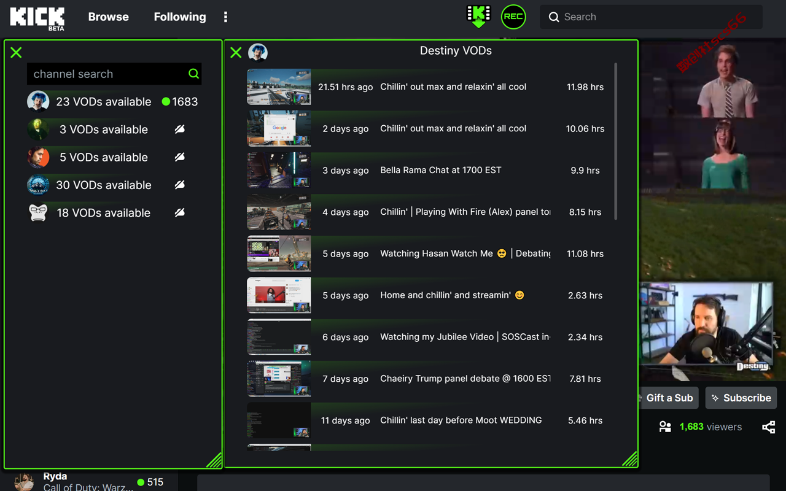Open thumbnail of Bella Rama Chat VOD
Image resolution: width=786 pixels, height=491 pixels.
tap(279, 170)
